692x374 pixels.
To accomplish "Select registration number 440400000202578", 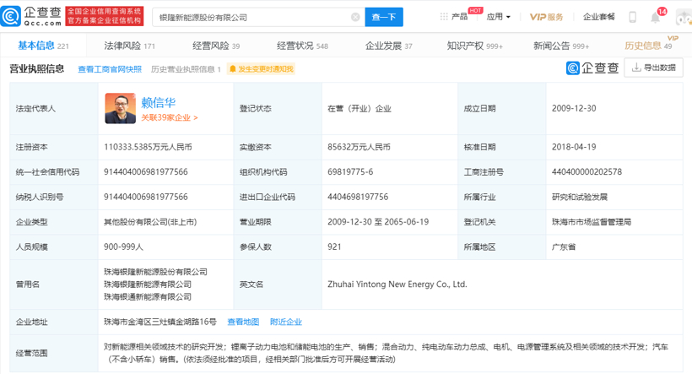I will (x=587, y=171).
